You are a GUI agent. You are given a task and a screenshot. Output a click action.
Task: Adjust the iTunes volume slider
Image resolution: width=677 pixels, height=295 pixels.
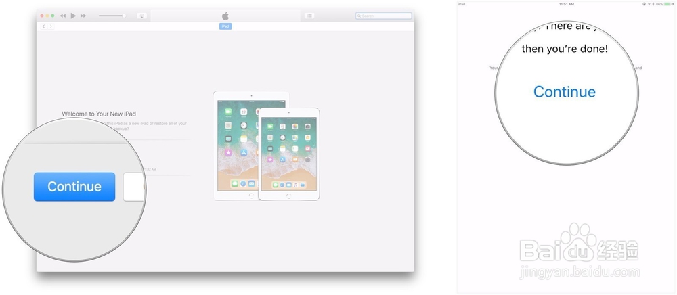[x=112, y=16]
